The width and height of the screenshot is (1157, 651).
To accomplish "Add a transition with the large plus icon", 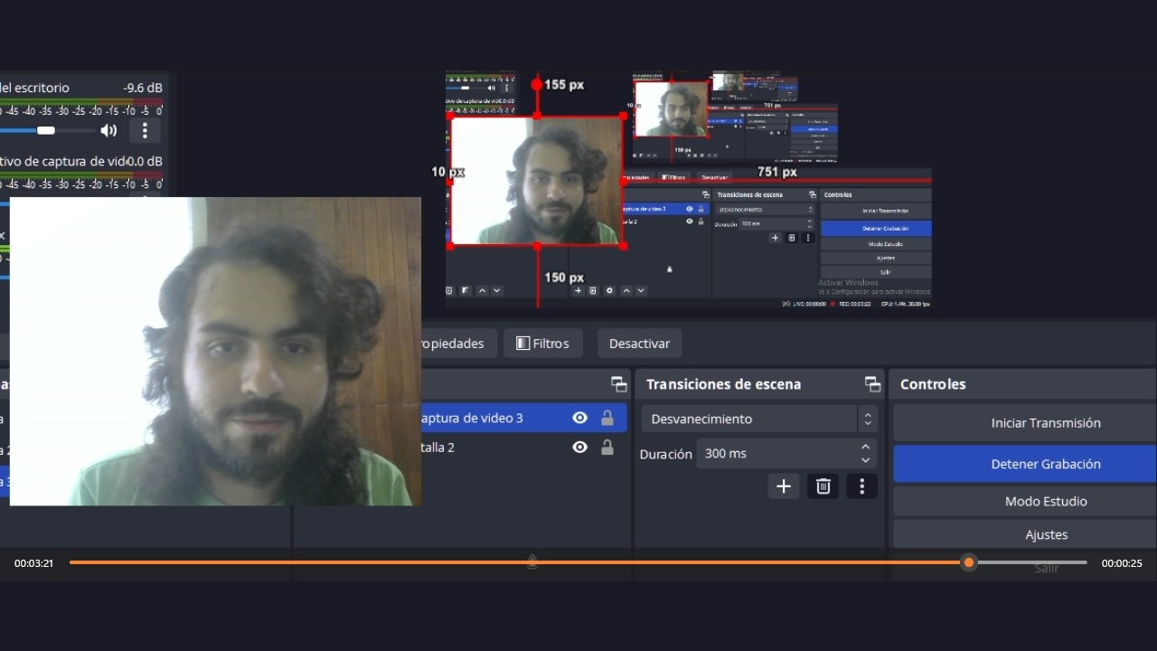I will tap(784, 486).
